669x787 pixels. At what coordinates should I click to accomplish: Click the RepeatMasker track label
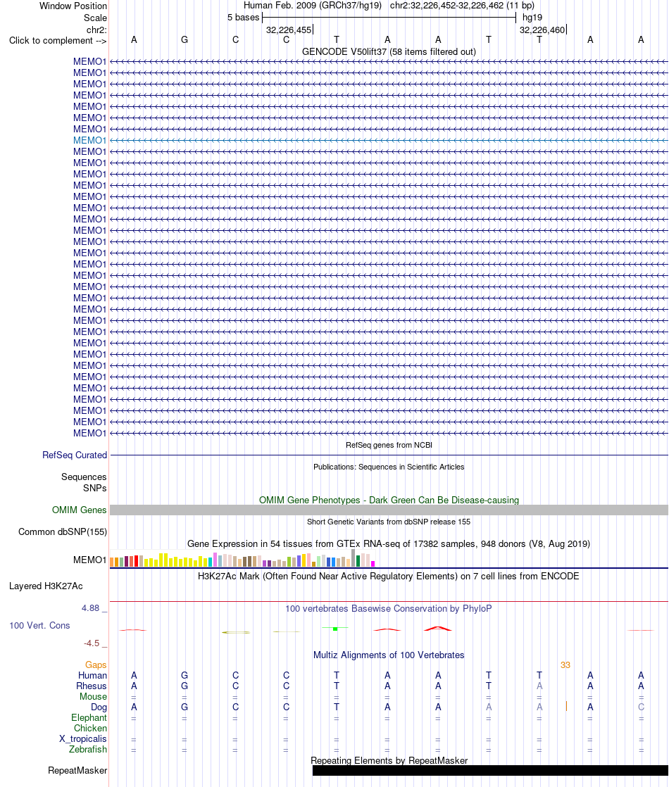77,770
